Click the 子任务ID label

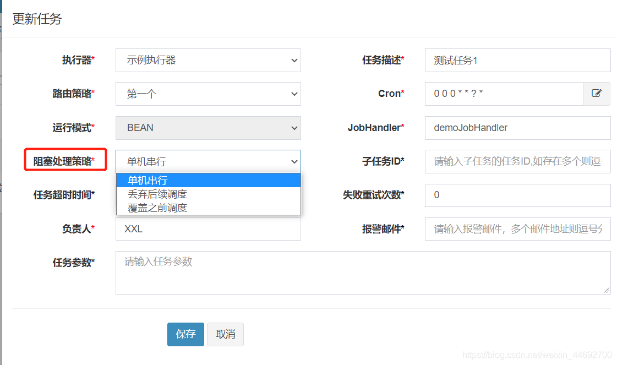coord(383,161)
